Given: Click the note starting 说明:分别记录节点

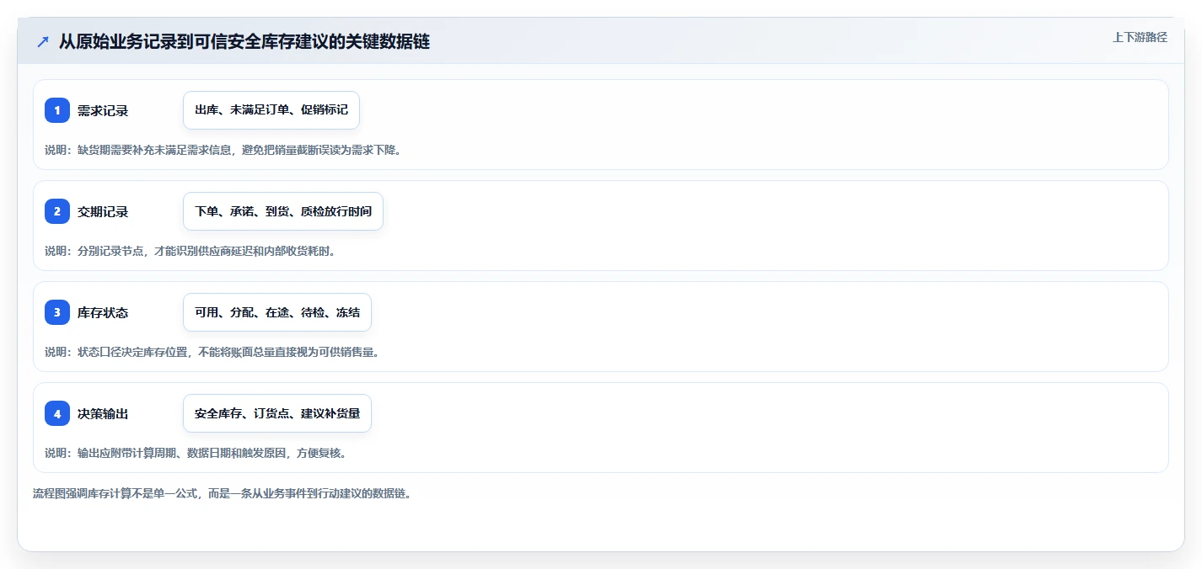Looking at the screenshot, I should (x=193, y=251).
